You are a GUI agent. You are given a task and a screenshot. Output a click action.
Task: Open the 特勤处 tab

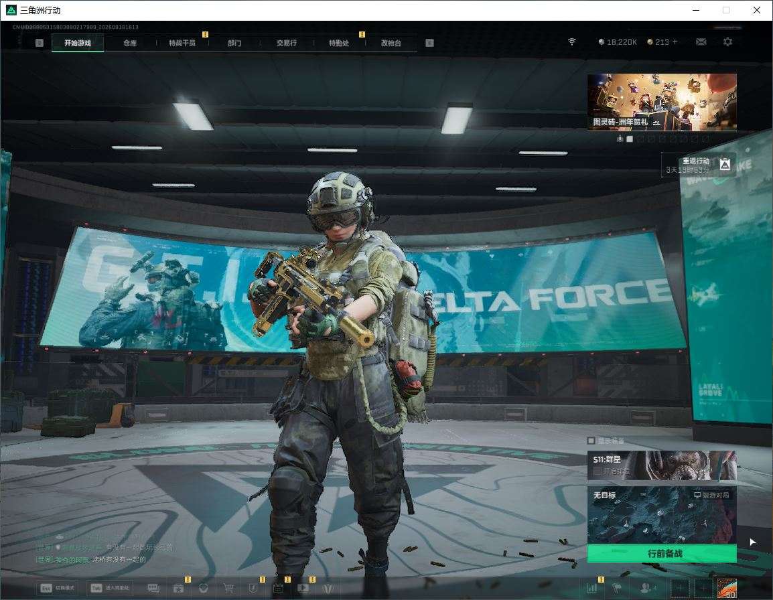tap(339, 43)
